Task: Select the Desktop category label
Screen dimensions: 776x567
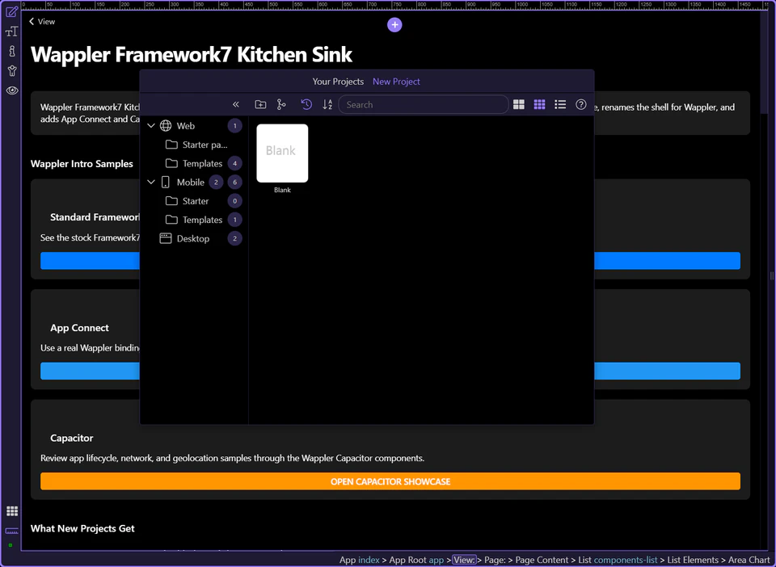Action: point(193,239)
